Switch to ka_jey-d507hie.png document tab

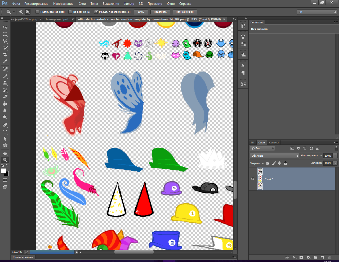coord(24,19)
